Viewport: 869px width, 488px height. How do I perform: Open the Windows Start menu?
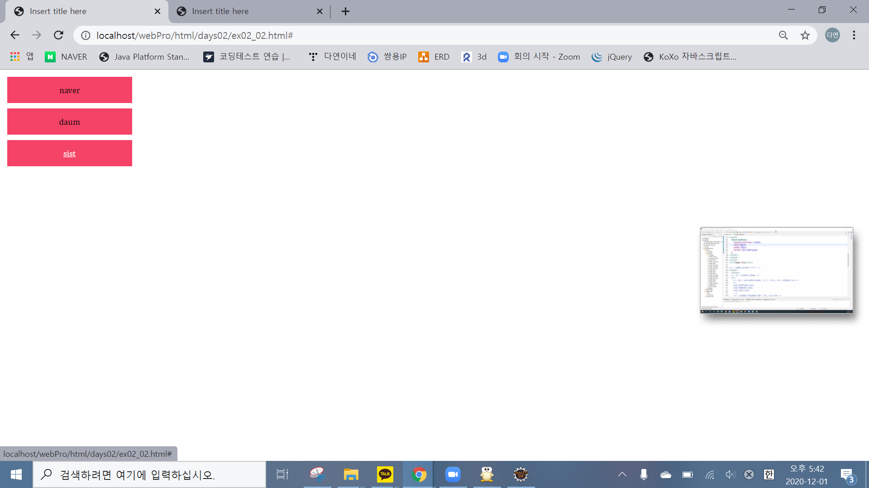(16, 474)
